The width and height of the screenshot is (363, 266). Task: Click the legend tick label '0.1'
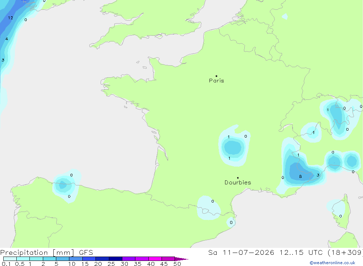pyautogui.click(x=6, y=264)
